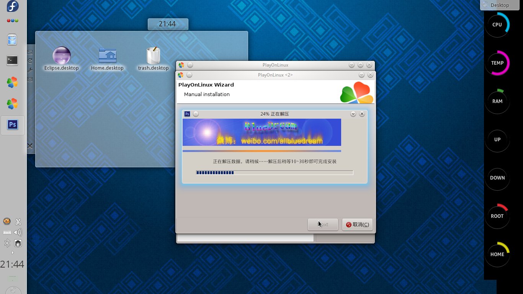Click the greyed-out Next button
The width and height of the screenshot is (523, 294).
323,225
